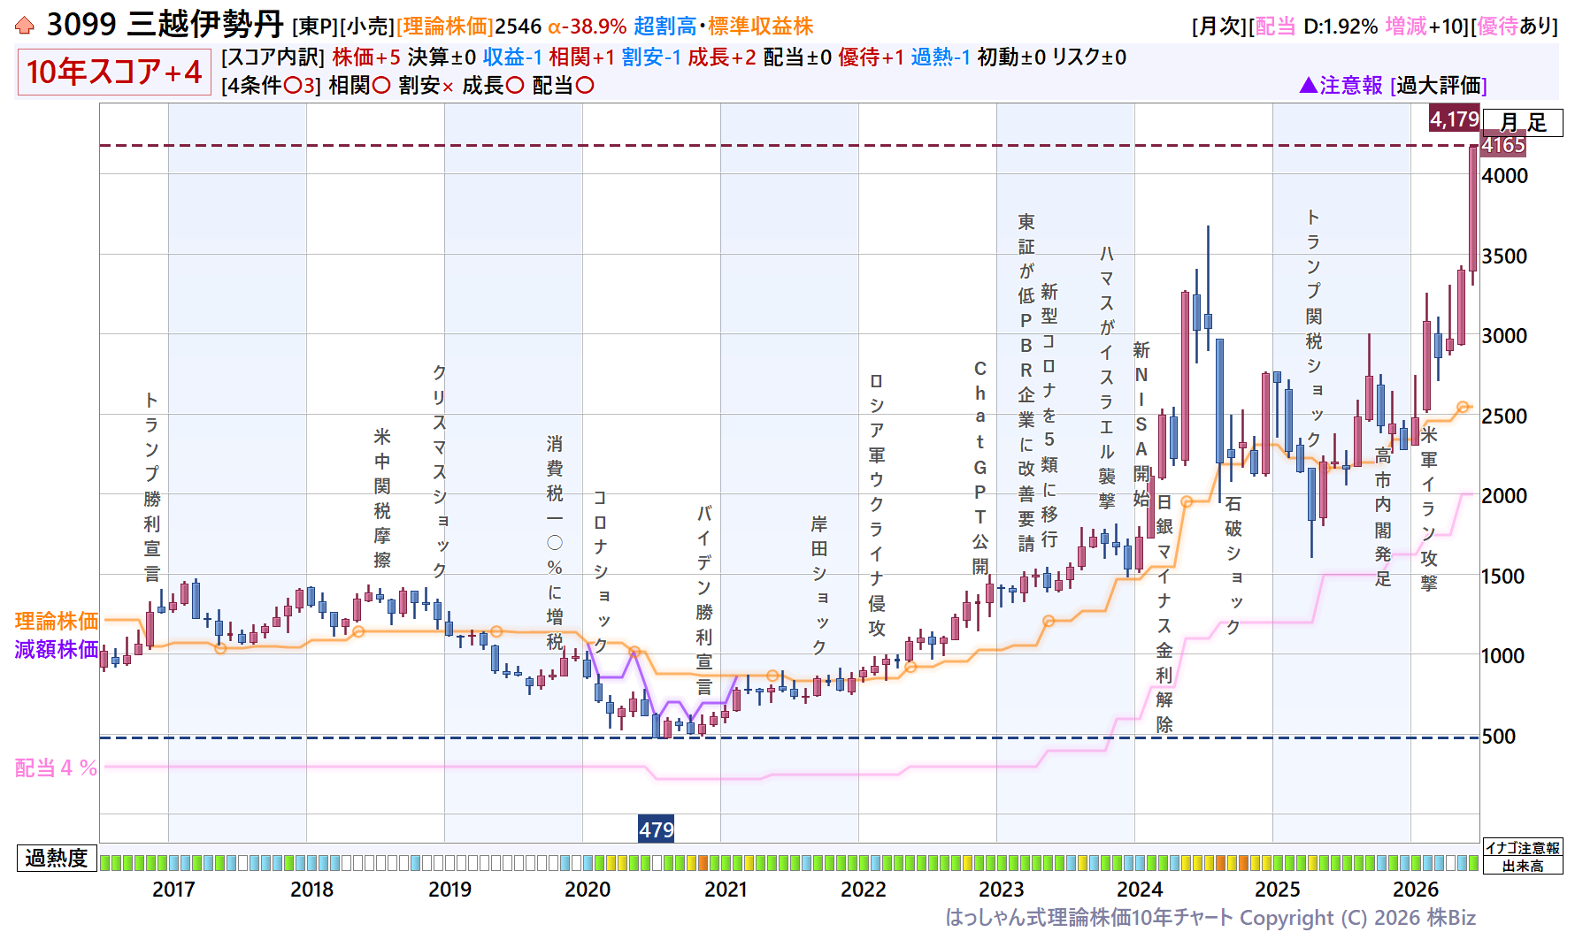Click the purple 減額株価 legend label
Image resolution: width=1575 pixels, height=932 pixels.
(57, 649)
